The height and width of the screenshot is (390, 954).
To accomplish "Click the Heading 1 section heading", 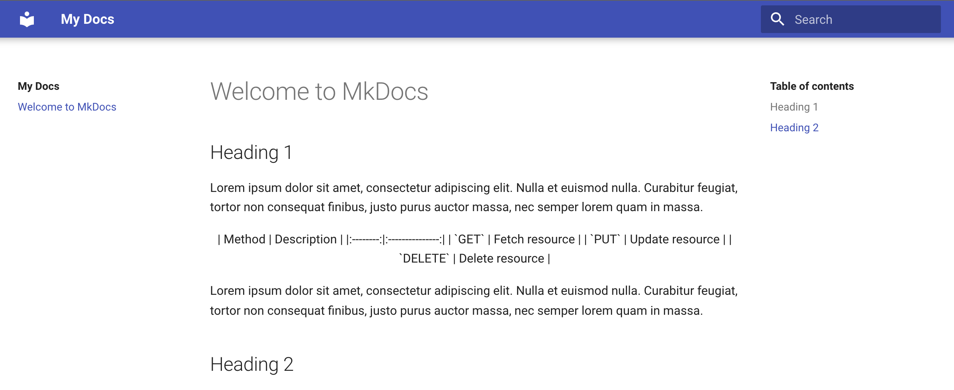I will (251, 152).
